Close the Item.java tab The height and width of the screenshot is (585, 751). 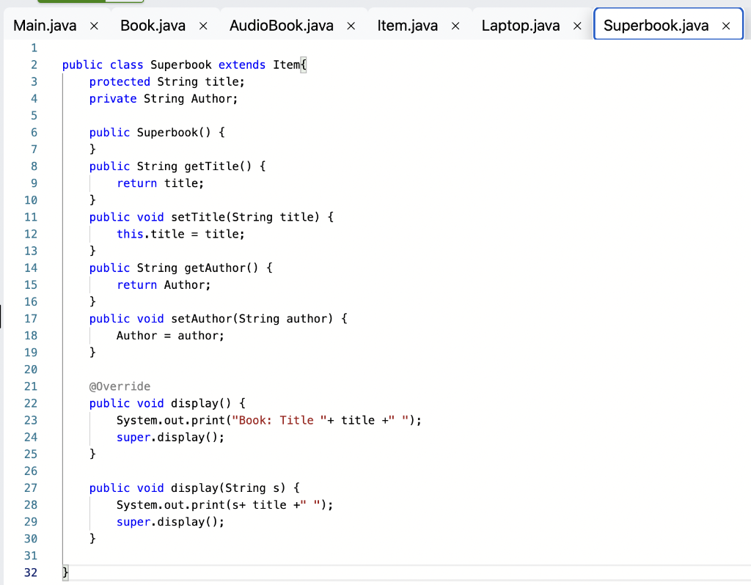(455, 24)
